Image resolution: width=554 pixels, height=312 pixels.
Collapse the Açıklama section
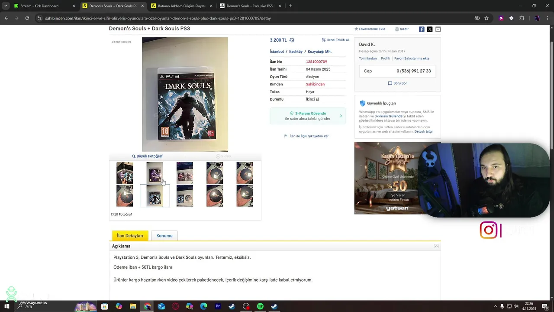[436, 246]
